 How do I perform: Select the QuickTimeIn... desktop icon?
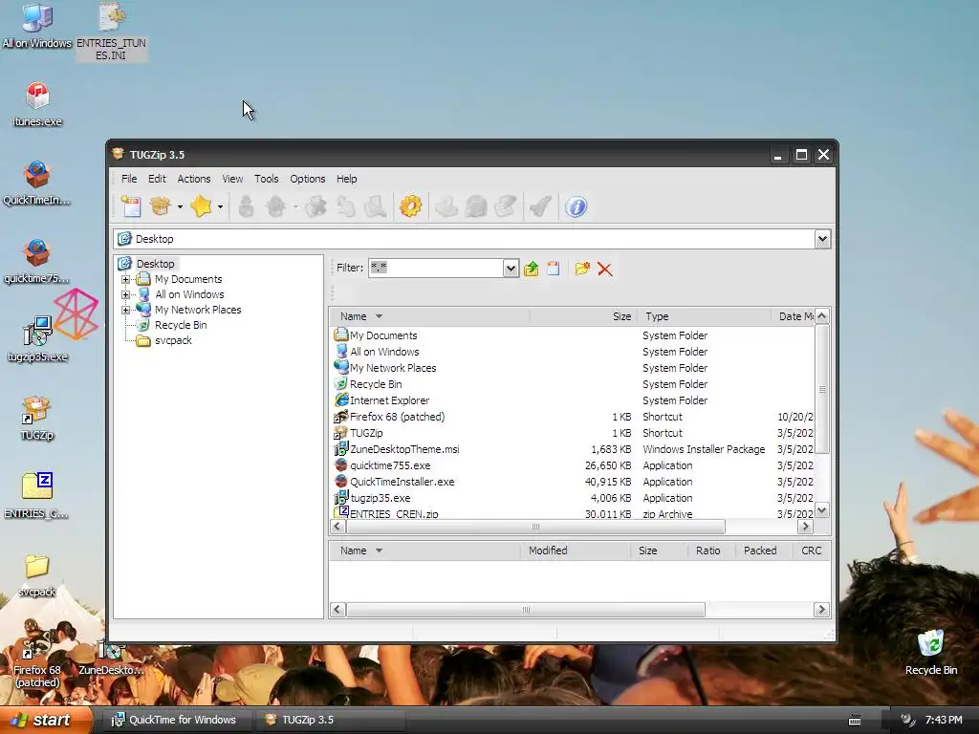click(x=37, y=183)
